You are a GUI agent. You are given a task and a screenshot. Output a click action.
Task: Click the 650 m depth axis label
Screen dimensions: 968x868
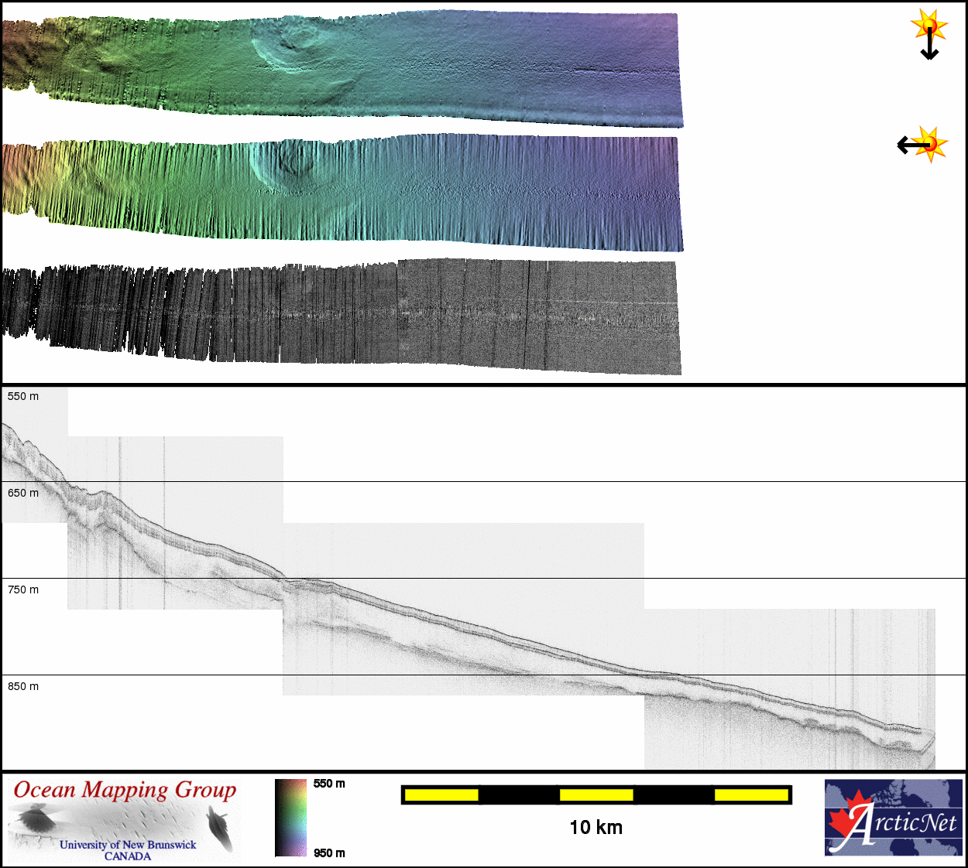coord(23,493)
